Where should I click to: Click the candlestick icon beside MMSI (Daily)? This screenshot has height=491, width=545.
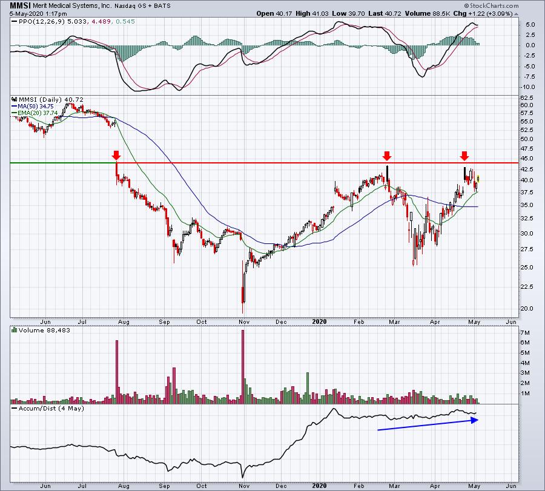click(x=15, y=99)
